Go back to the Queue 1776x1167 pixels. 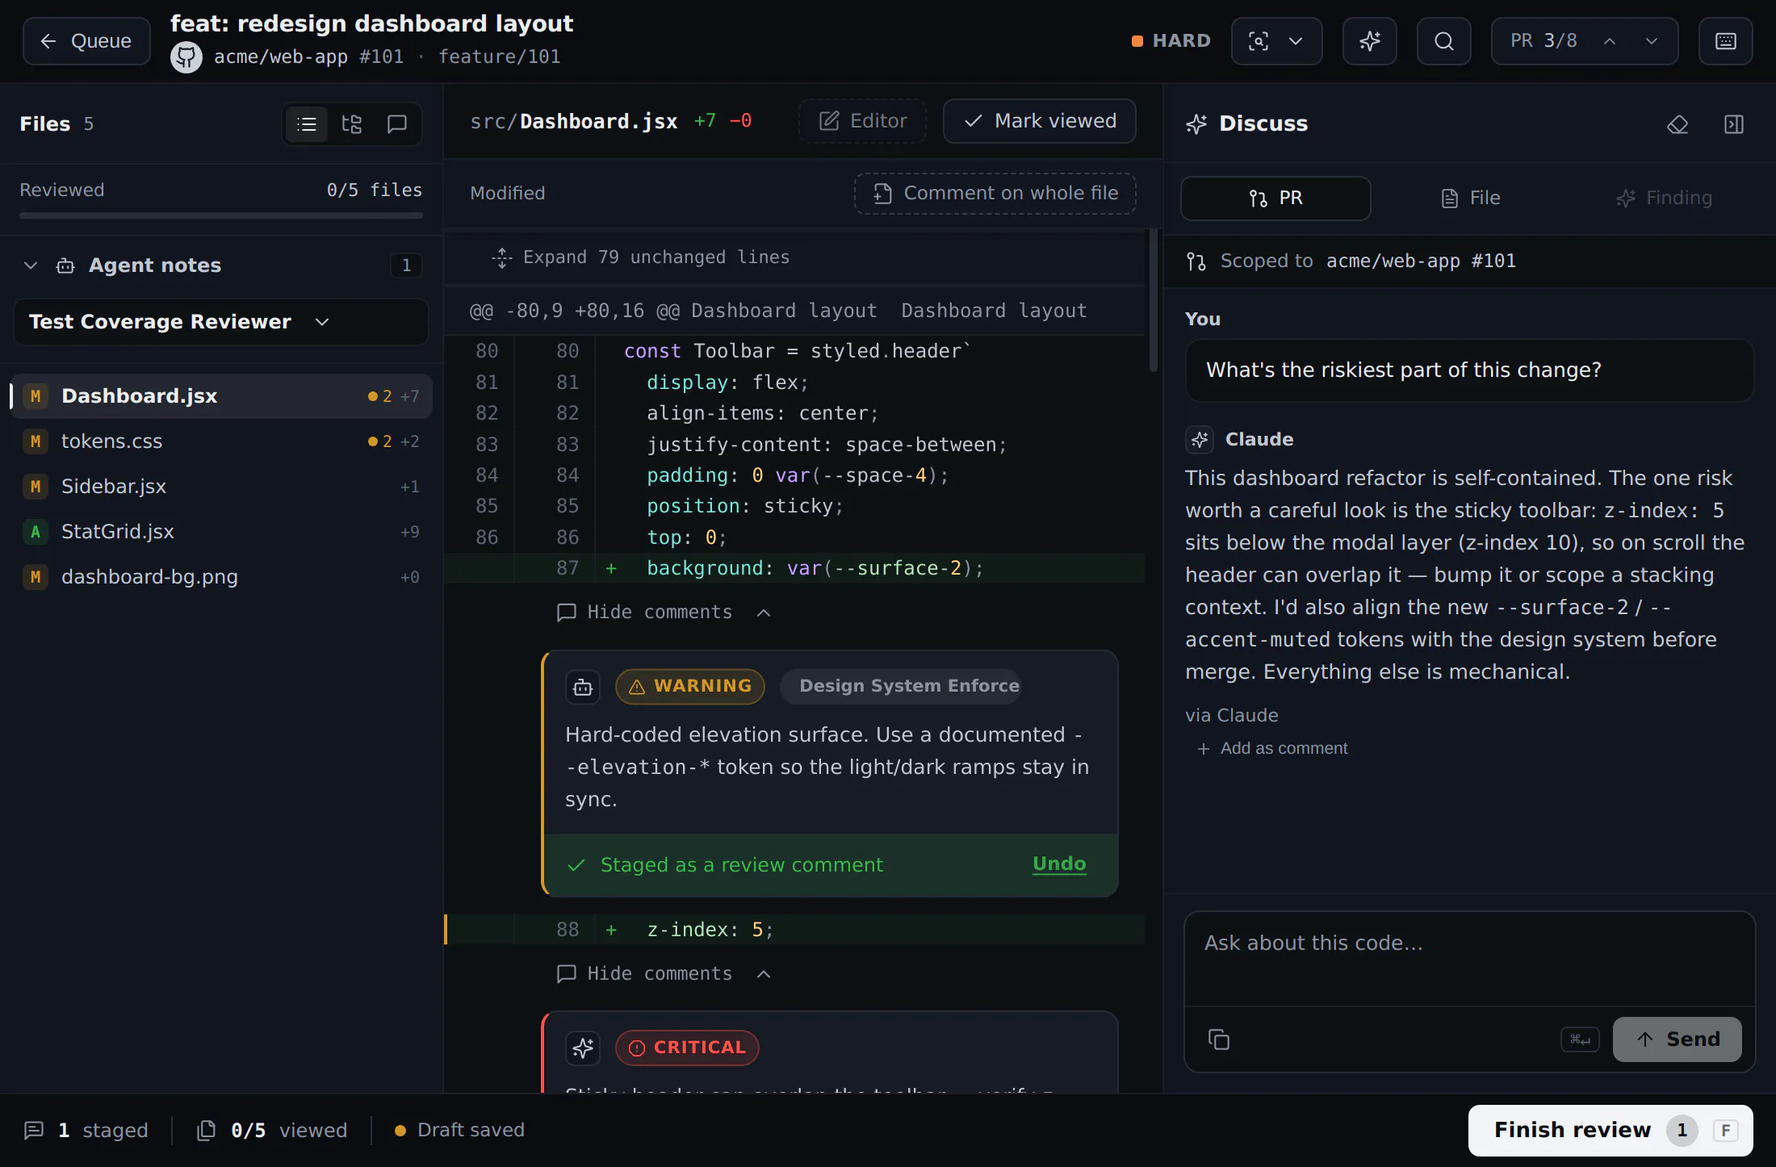point(86,41)
